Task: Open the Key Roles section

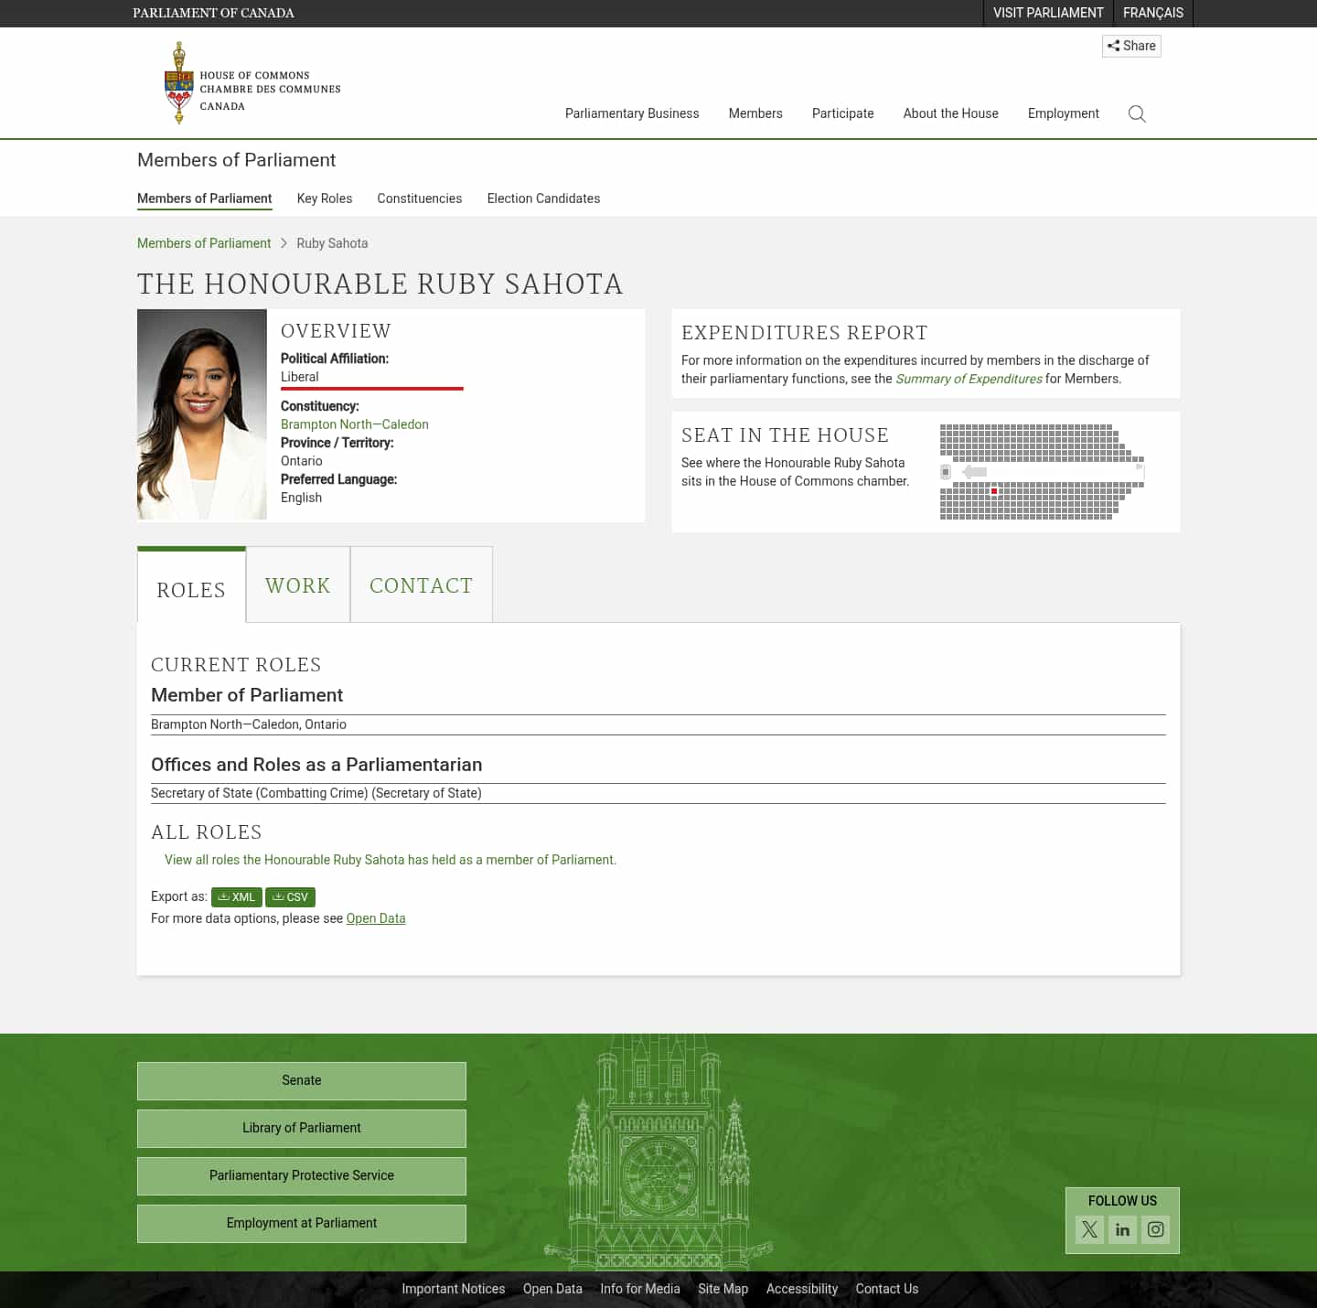Action: 325,198
